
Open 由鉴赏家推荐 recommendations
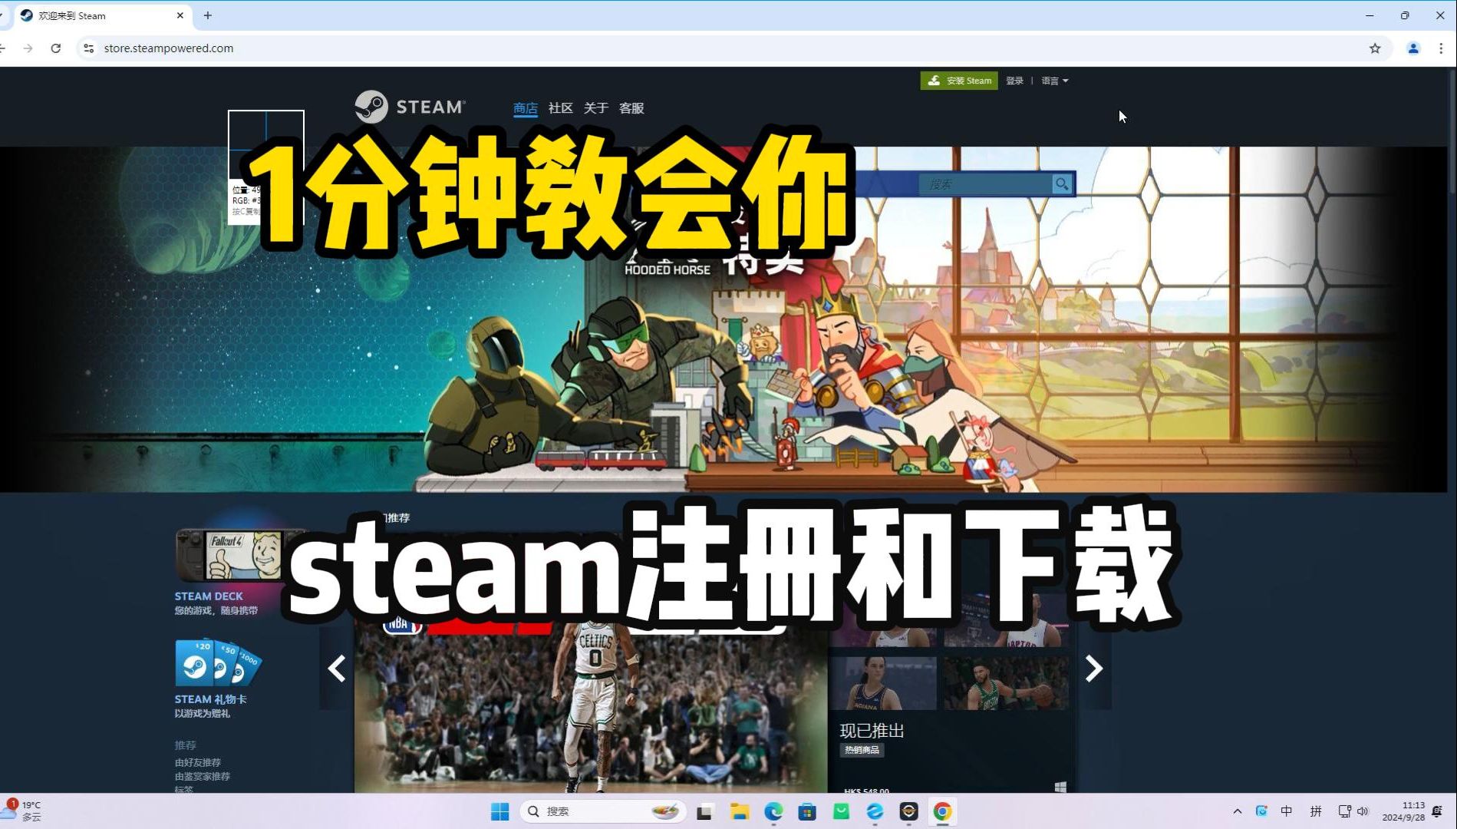click(x=203, y=776)
